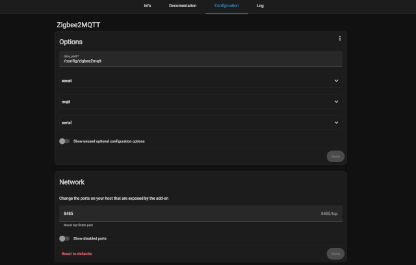This screenshot has height=265, width=416.
Task: Open the Documentation tab
Action: (x=183, y=6)
